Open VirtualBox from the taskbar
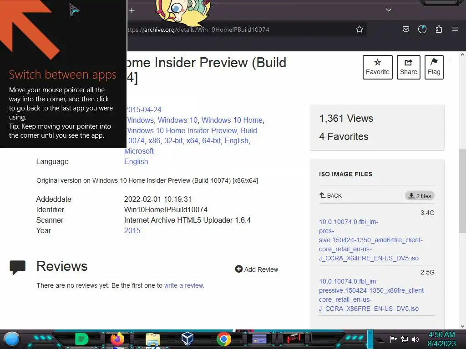Screen dimensions: 466x349 187,339
